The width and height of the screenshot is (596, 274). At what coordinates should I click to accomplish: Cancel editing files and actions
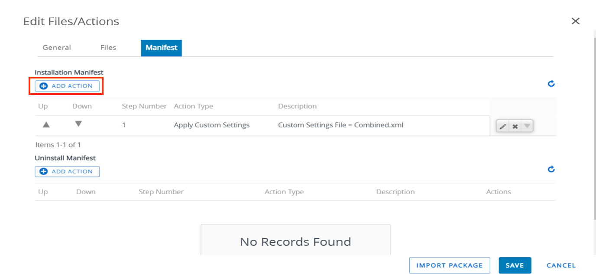(561, 265)
